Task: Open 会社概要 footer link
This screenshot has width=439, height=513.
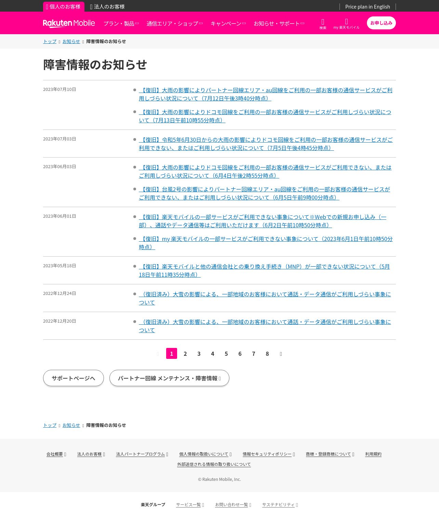Action: coord(55,454)
